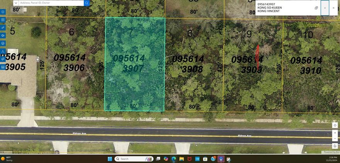Open the Powered by Esri link
The image size is (340, 163).
pos(331,152)
